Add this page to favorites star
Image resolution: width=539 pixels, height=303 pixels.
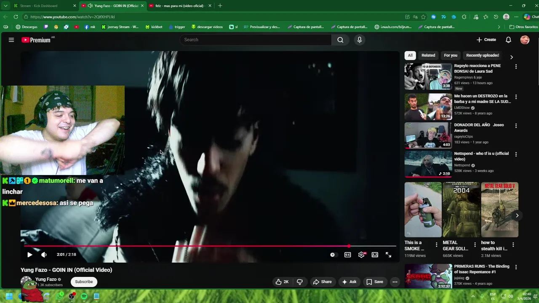(423, 17)
